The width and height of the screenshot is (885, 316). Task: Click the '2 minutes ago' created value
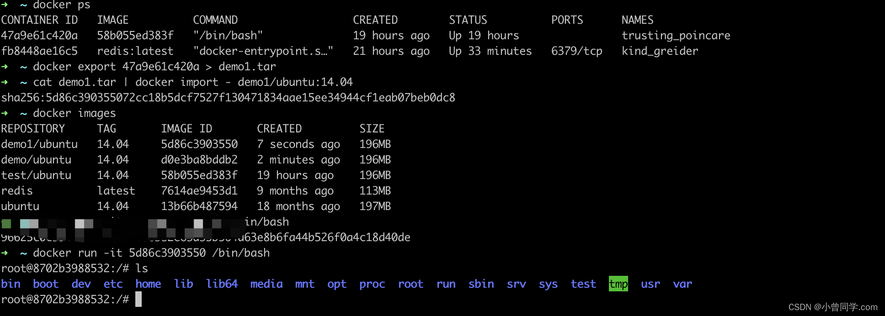coord(299,160)
